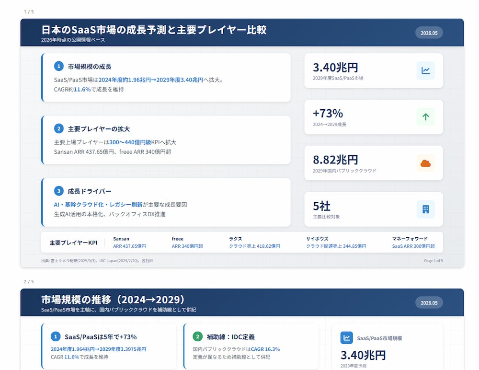Click the 3.40兆円 figure on slide 2
This screenshot has width=479, height=370.
pos(363,355)
